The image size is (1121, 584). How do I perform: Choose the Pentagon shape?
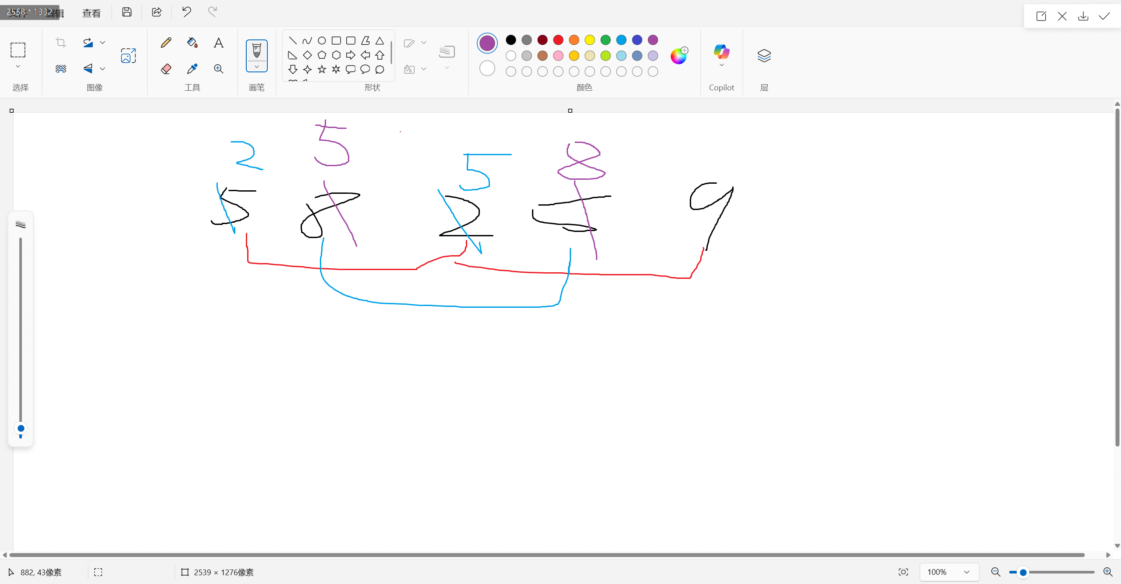click(x=322, y=55)
